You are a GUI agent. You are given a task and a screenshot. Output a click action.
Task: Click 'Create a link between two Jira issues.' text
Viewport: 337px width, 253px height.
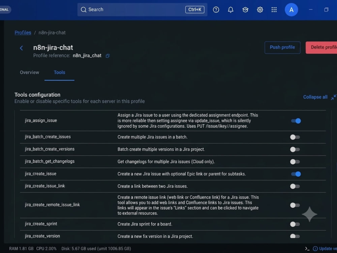click(x=153, y=186)
